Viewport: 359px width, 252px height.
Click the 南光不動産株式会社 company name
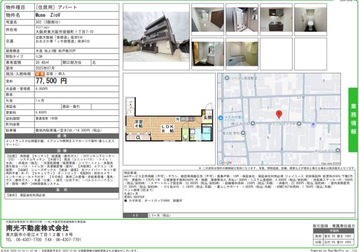click(37, 228)
